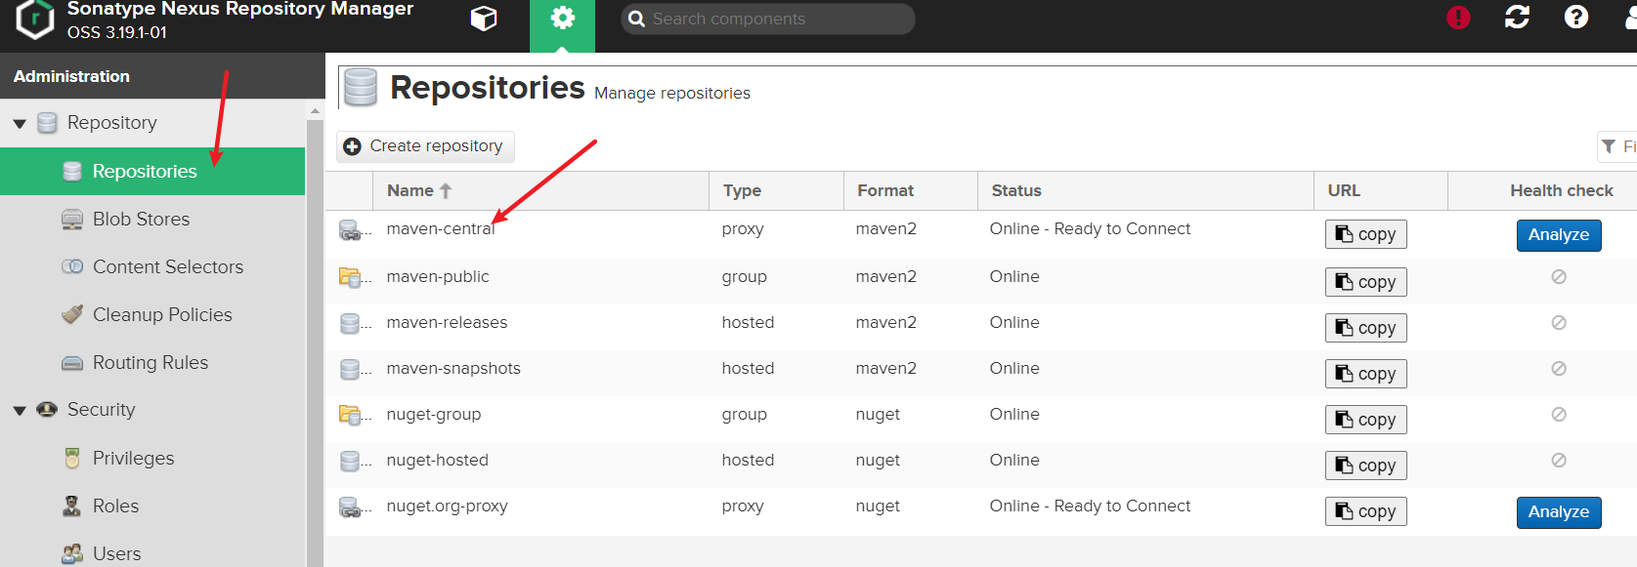
Task: Analyze health of maven-central
Action: pos(1559,235)
